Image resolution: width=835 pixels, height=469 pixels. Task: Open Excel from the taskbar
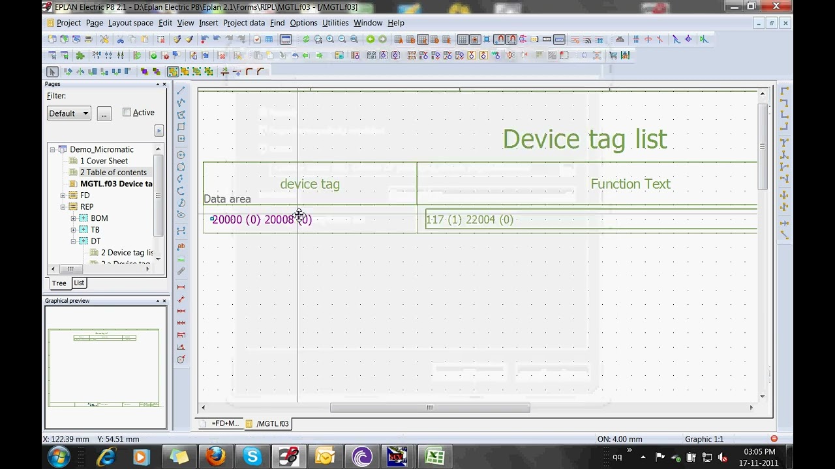coord(434,457)
